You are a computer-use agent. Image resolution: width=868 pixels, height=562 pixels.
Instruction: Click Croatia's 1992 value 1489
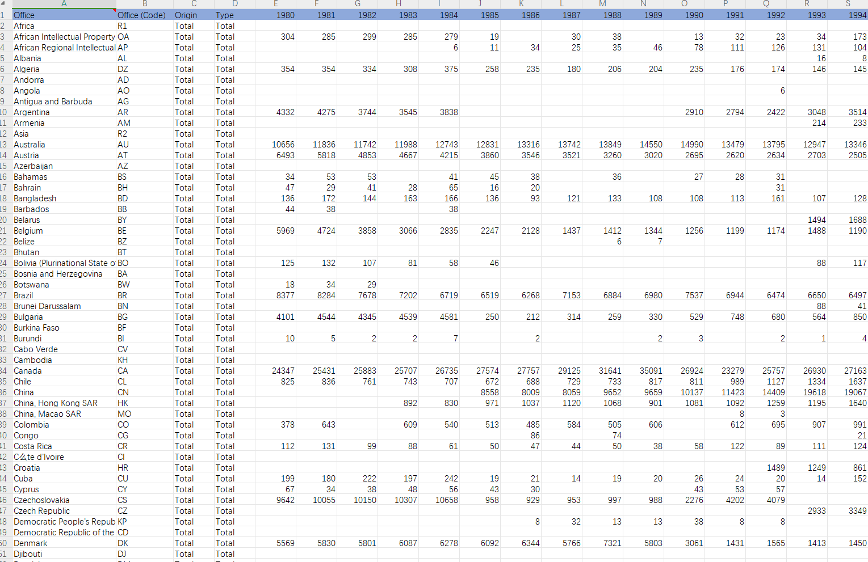(766, 468)
